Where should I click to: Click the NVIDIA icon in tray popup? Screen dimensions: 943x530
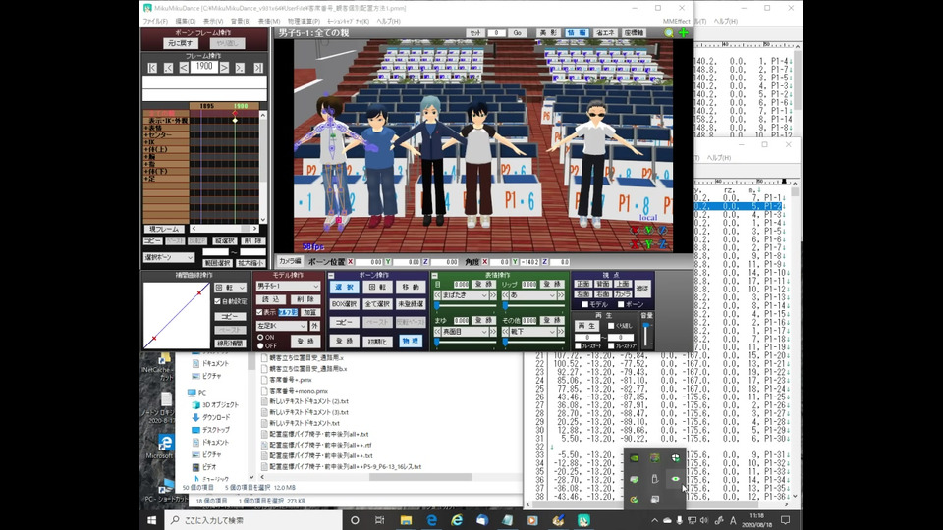click(634, 458)
